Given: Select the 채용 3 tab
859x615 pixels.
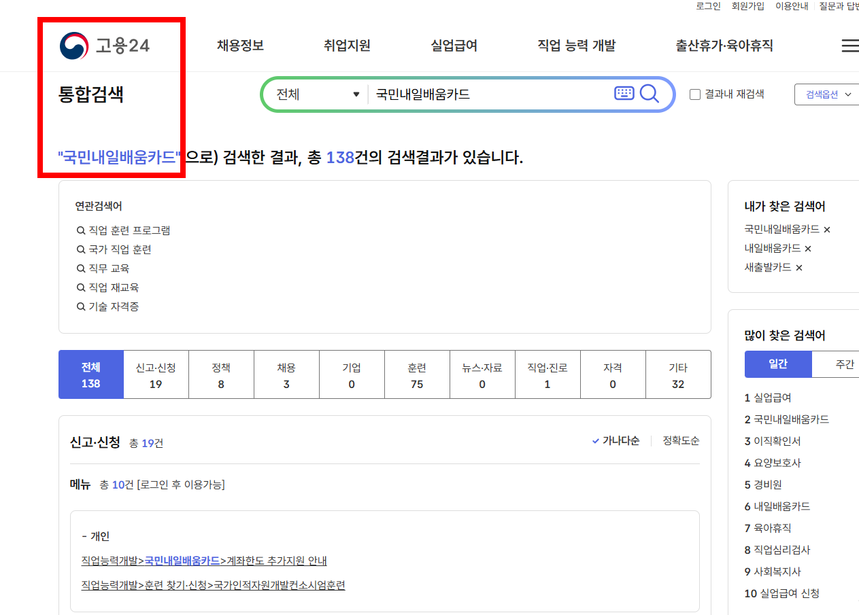Looking at the screenshot, I should (x=286, y=374).
